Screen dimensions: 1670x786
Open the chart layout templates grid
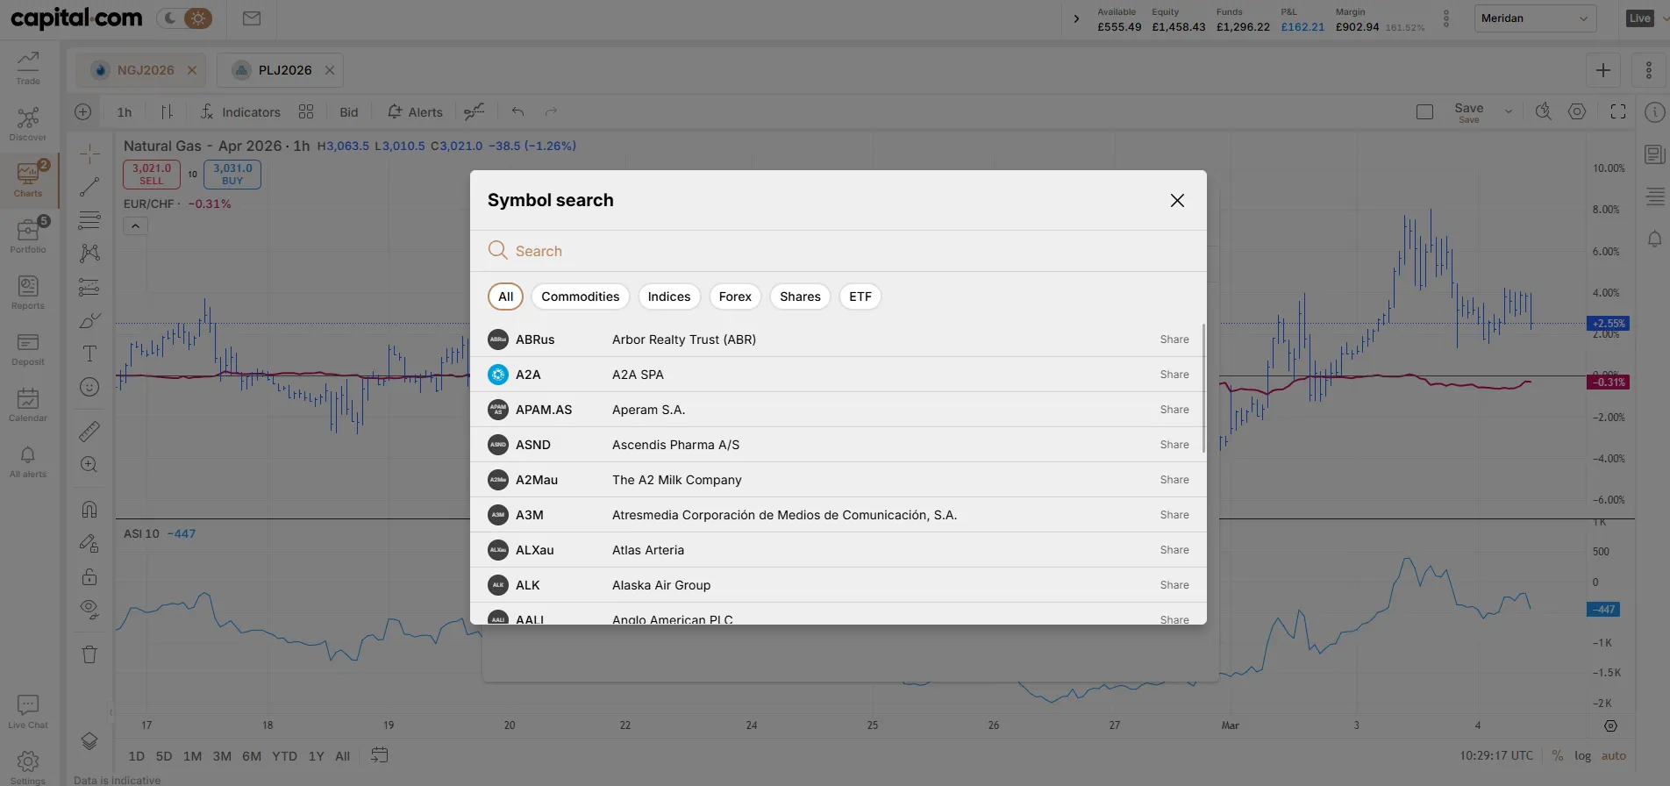(306, 111)
